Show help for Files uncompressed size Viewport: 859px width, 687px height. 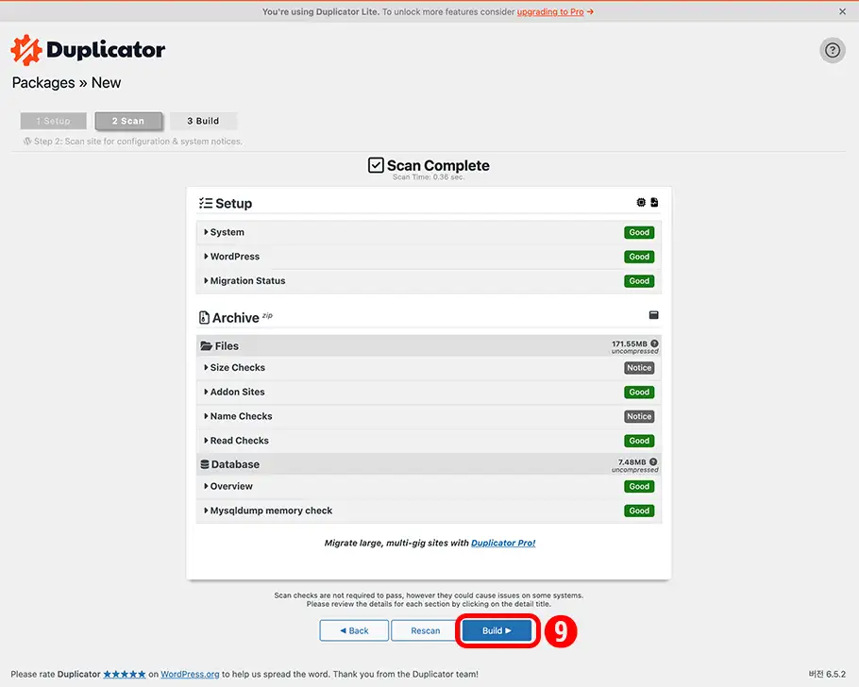click(654, 343)
